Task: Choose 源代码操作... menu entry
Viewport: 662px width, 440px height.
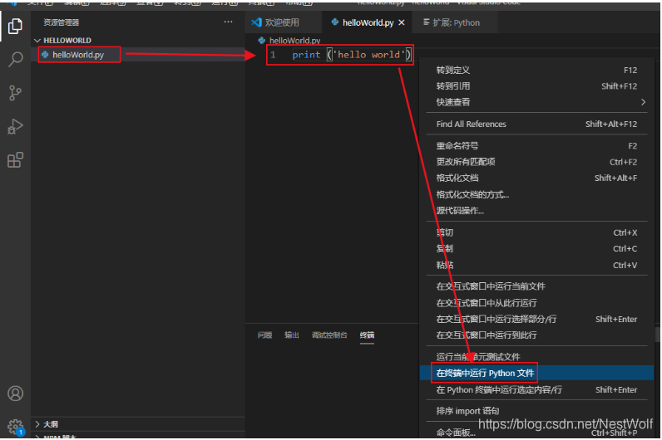Action: pos(536,211)
